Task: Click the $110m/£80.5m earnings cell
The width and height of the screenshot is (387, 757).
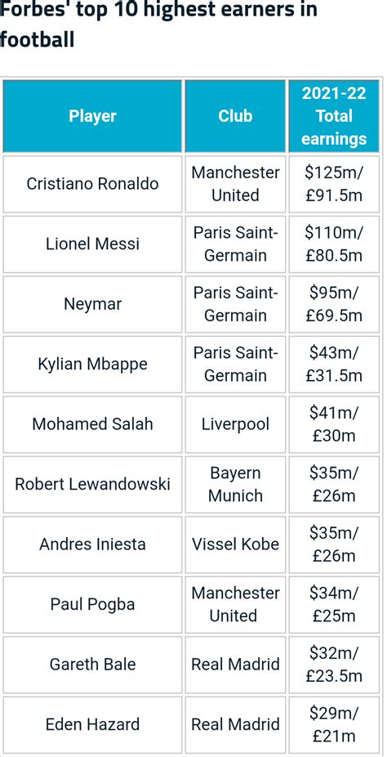Action: click(x=334, y=244)
